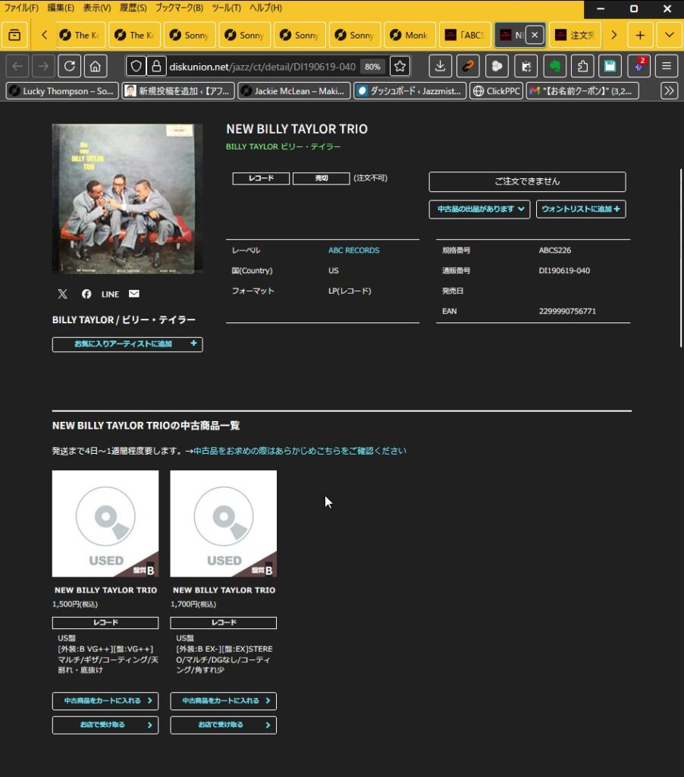Image resolution: width=684 pixels, height=777 pixels.
Task: Open the ABC RECORDS label link
Action: pyautogui.click(x=353, y=250)
